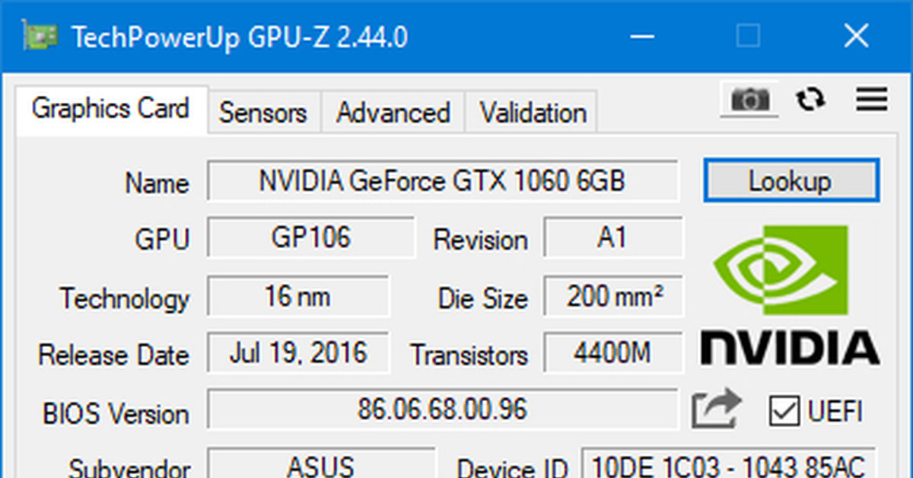Screen dimensions: 913x478
Task: Click the Device ID field
Action: (x=729, y=466)
